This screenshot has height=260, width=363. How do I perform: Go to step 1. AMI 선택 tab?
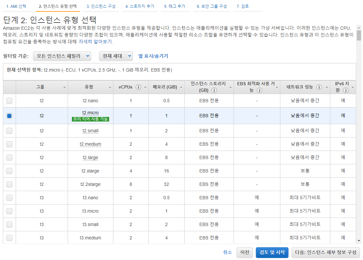tap(16, 7)
